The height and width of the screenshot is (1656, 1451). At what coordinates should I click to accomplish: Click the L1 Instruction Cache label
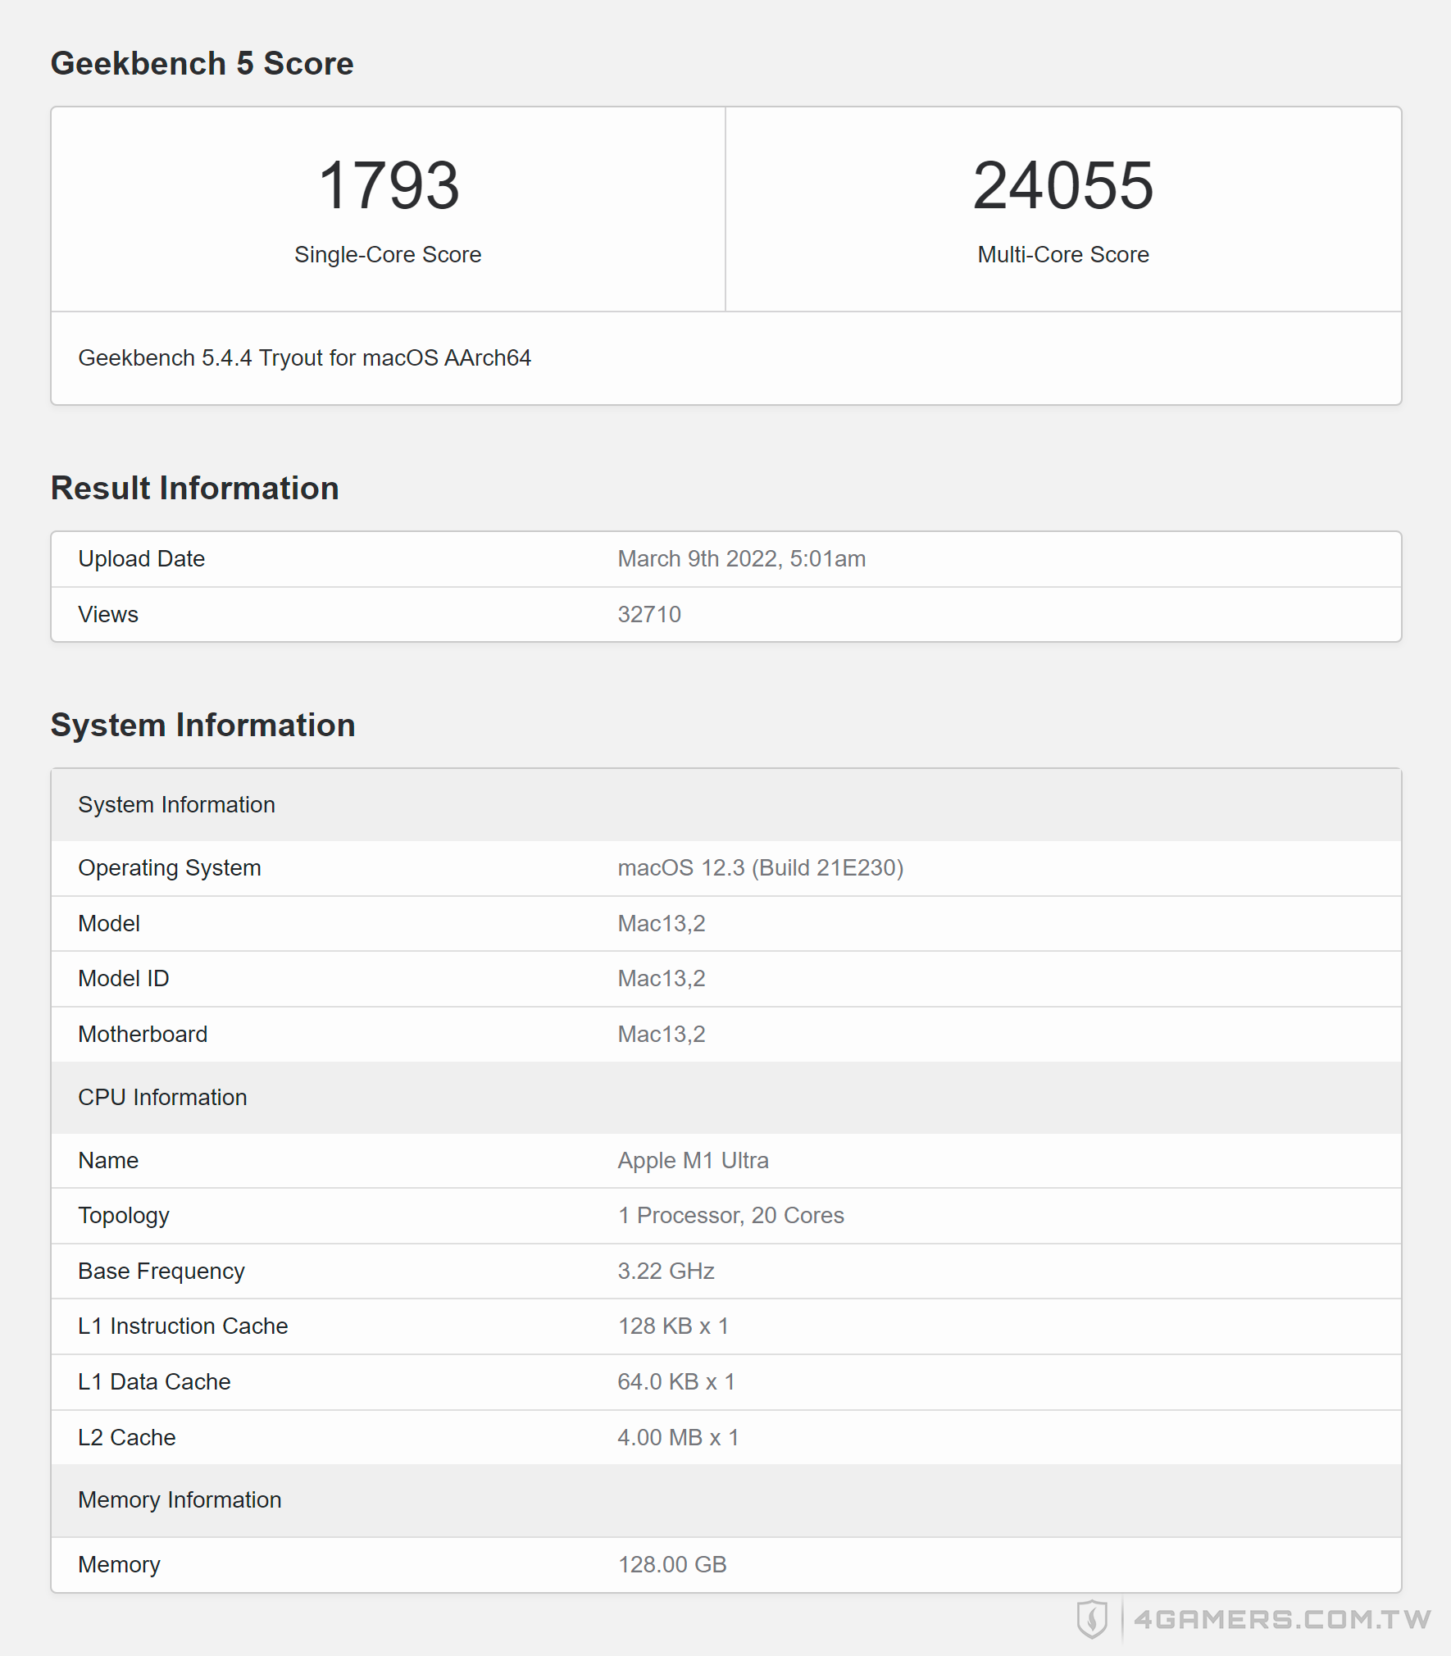click(183, 1326)
